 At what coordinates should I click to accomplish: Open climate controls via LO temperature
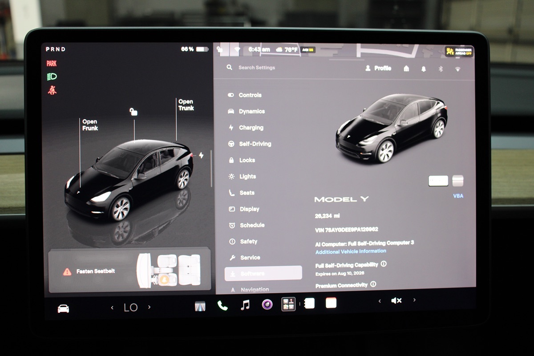point(130,307)
